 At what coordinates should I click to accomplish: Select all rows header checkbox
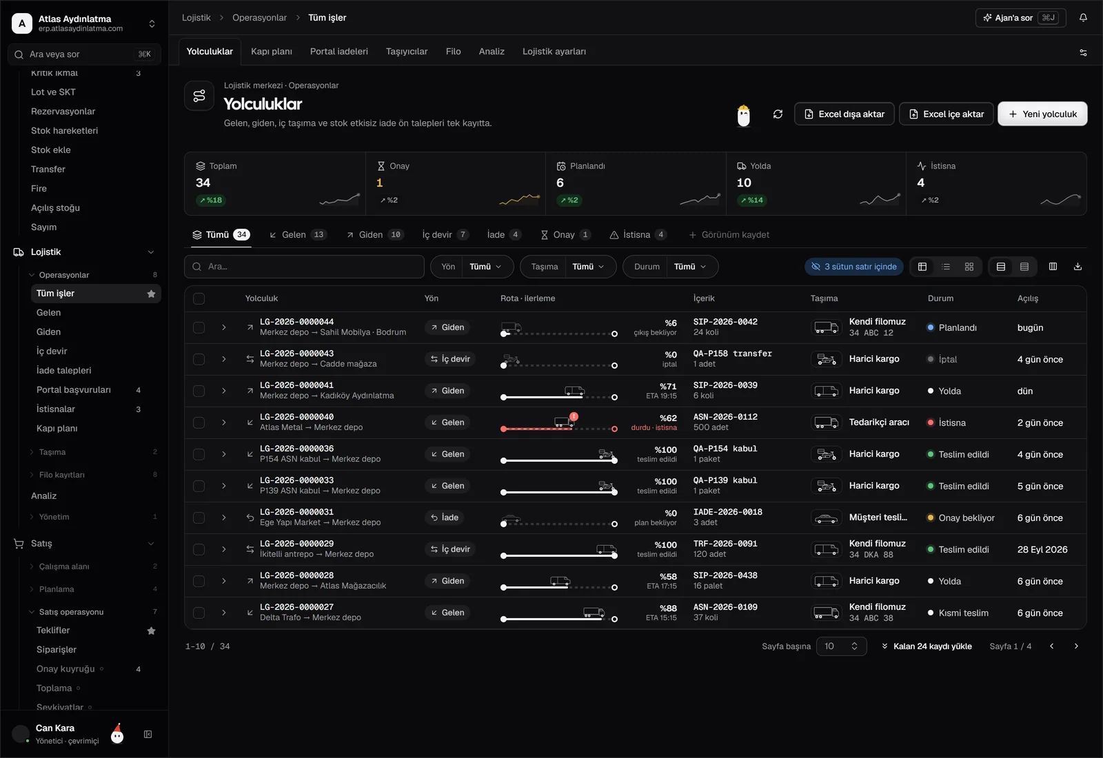point(199,299)
